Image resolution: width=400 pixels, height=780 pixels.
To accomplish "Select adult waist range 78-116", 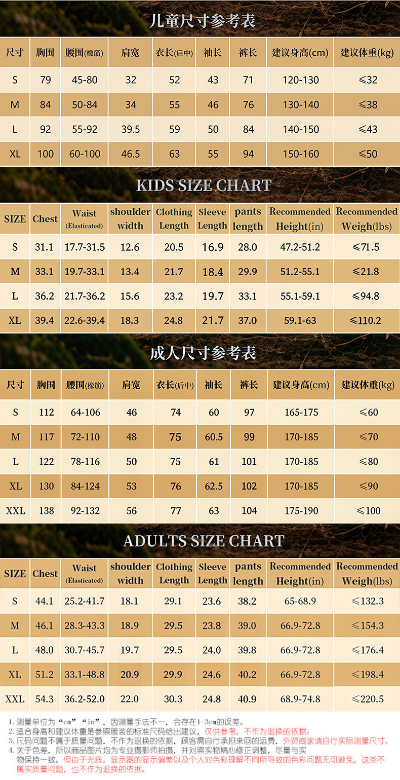I will [x=86, y=462].
